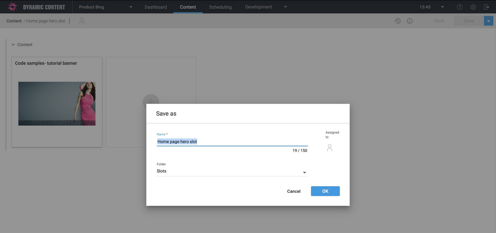Viewport: 496px width, 233px height.
Task: Open the version history clock icon
Action: click(x=398, y=21)
